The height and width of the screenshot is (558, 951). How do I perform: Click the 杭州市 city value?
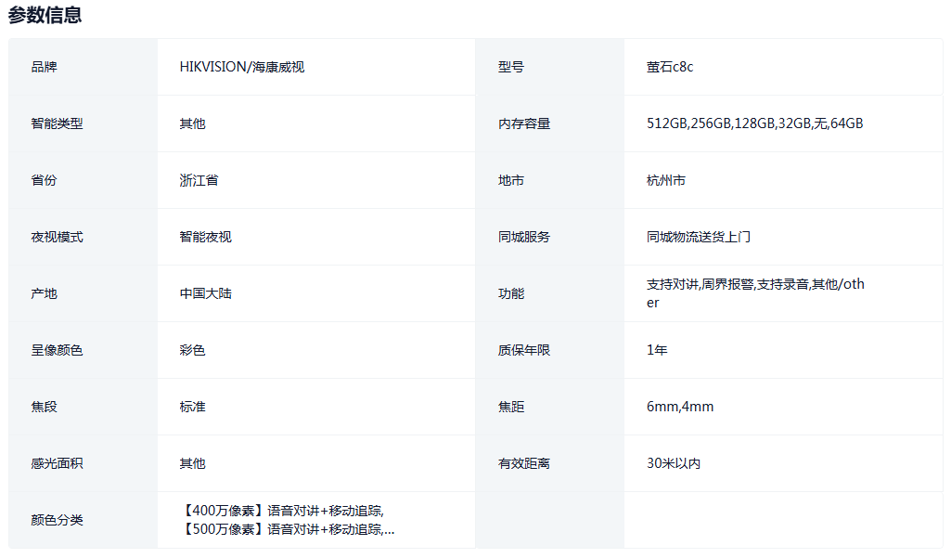click(666, 180)
